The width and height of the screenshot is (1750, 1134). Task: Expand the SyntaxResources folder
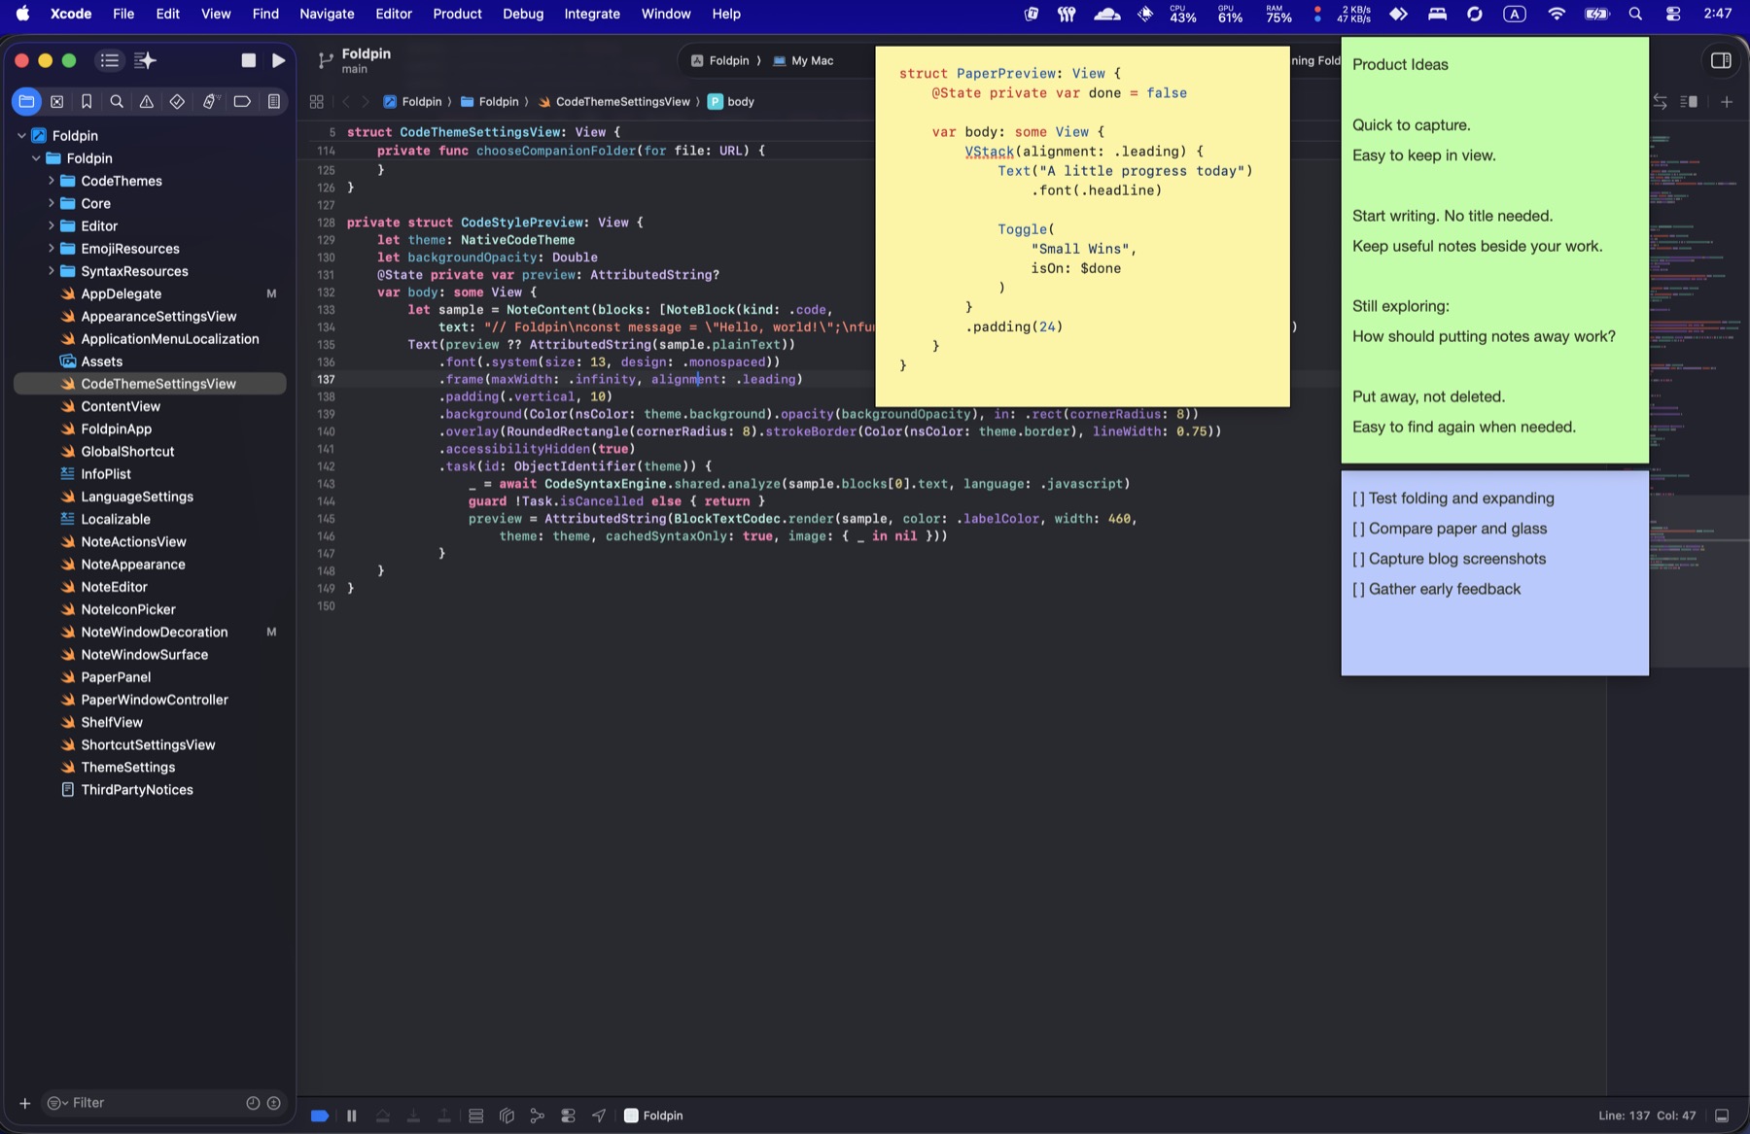[x=51, y=271]
